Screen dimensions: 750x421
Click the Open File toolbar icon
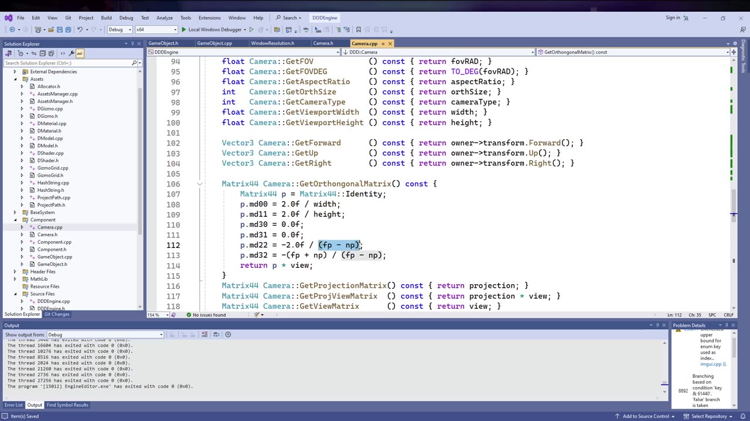pyautogui.click(x=51, y=30)
